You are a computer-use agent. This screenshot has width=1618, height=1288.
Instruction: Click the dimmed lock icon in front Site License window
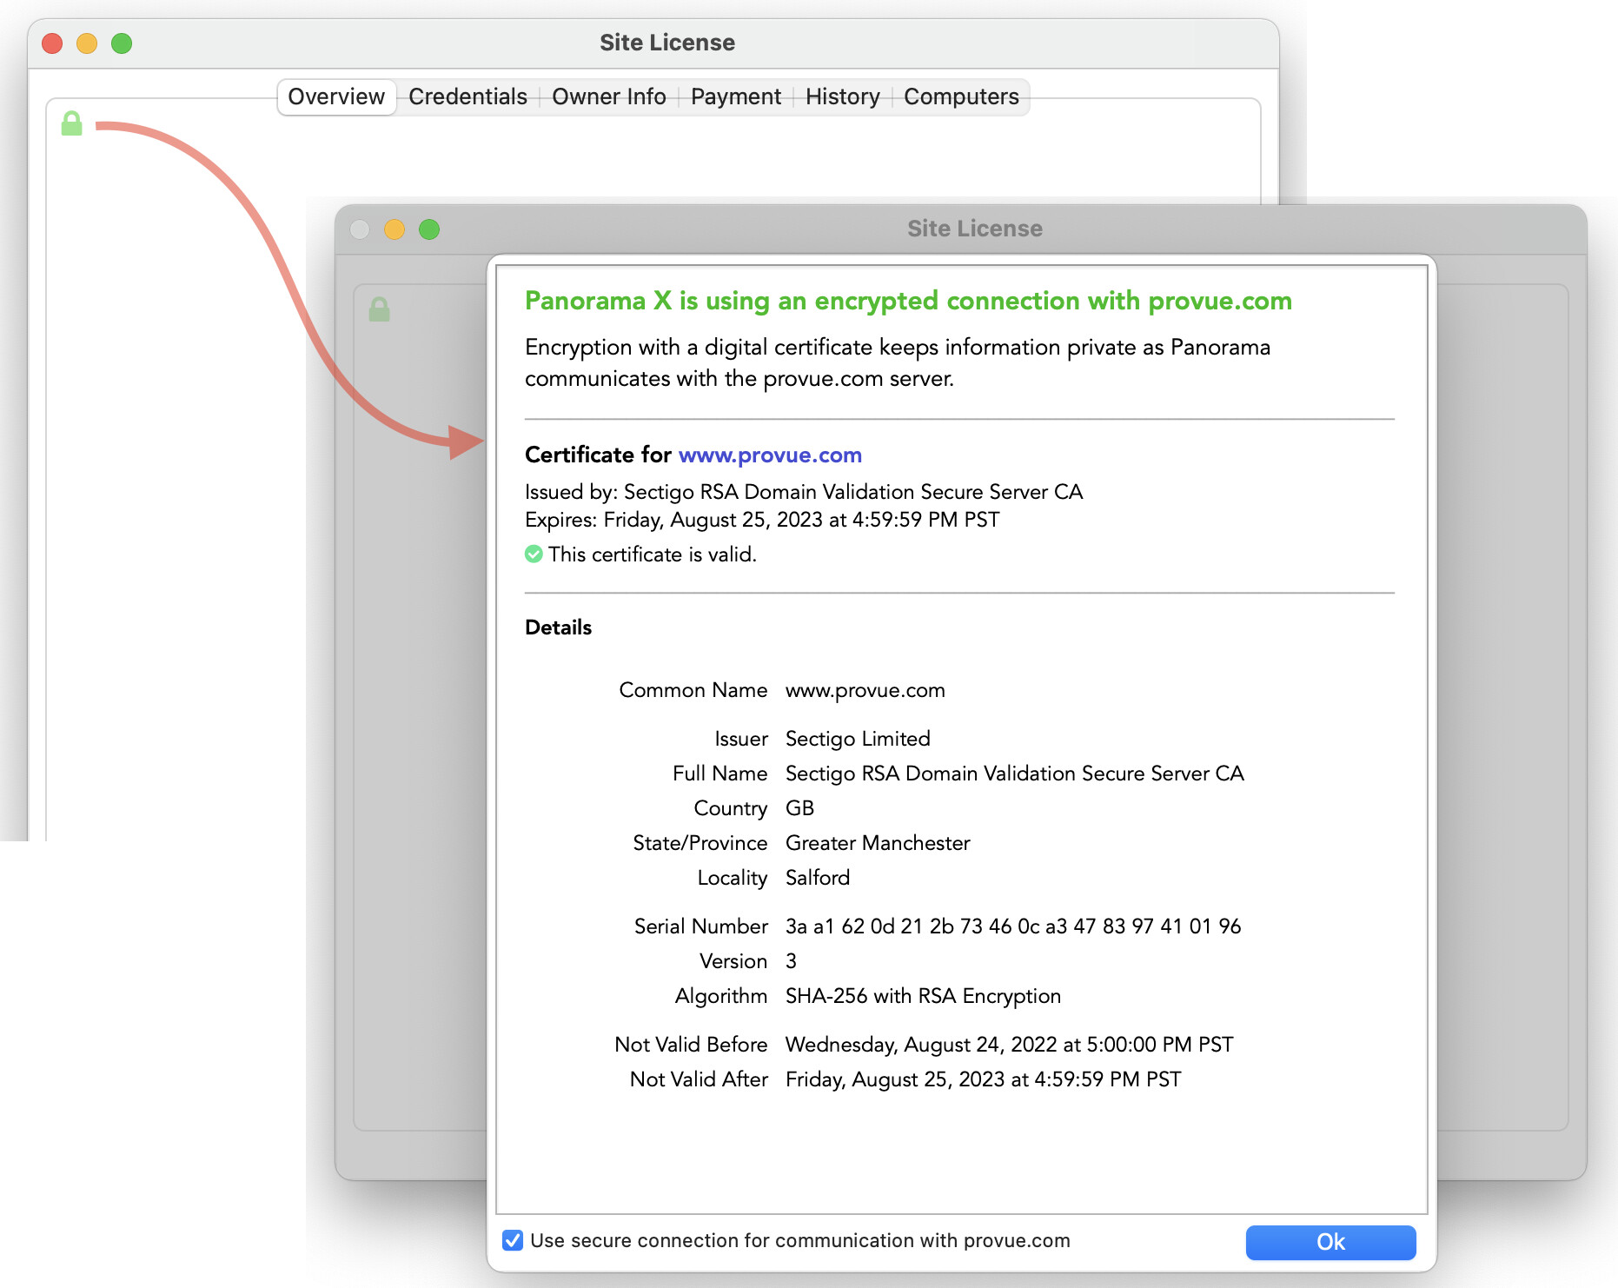(x=380, y=309)
